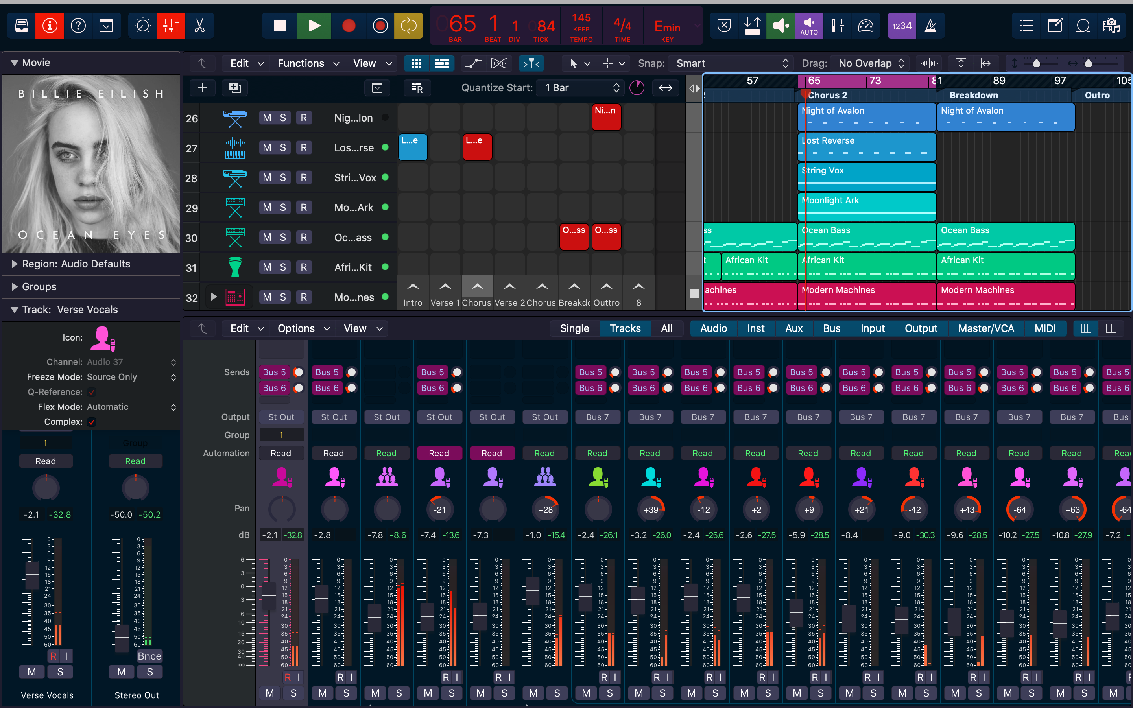
Task: Select the scissors Editors icon
Action: pyautogui.click(x=199, y=26)
